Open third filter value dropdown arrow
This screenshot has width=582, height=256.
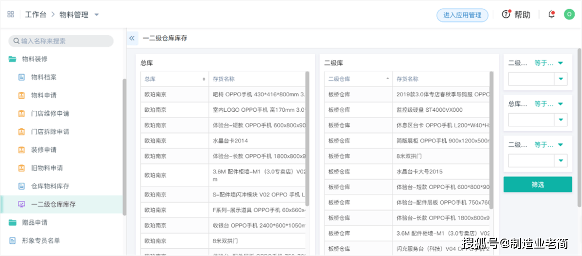(x=561, y=161)
